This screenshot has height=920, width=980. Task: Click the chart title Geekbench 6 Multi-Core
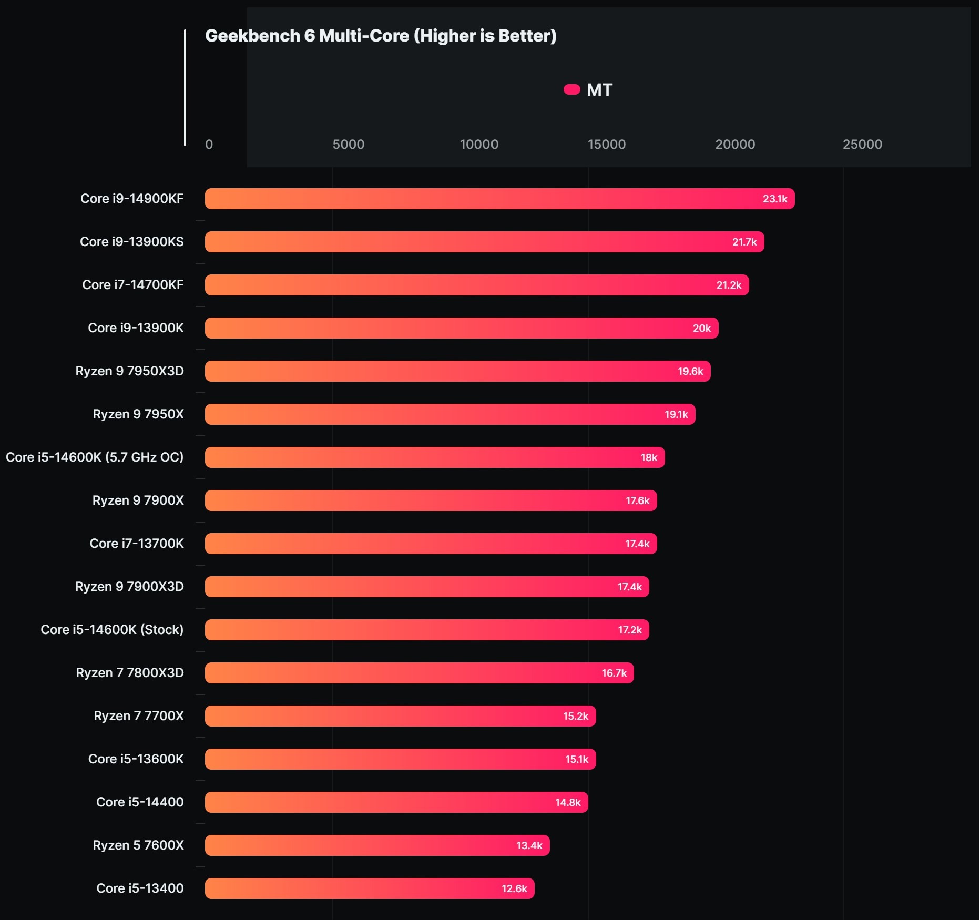click(x=381, y=36)
